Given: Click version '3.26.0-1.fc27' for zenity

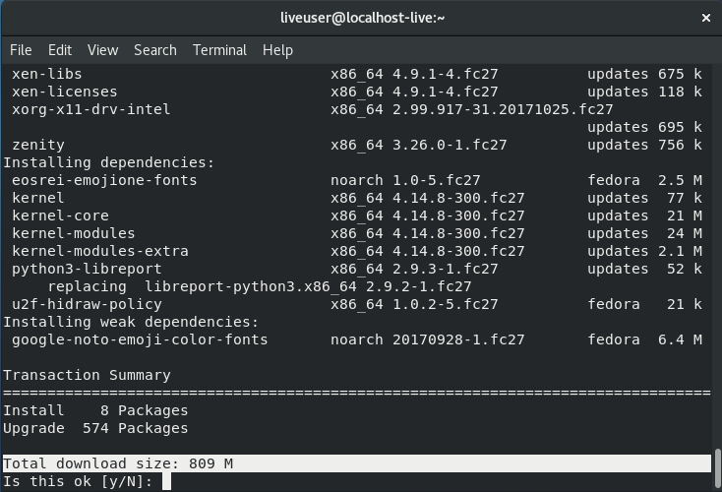Looking at the screenshot, I should [450, 145].
